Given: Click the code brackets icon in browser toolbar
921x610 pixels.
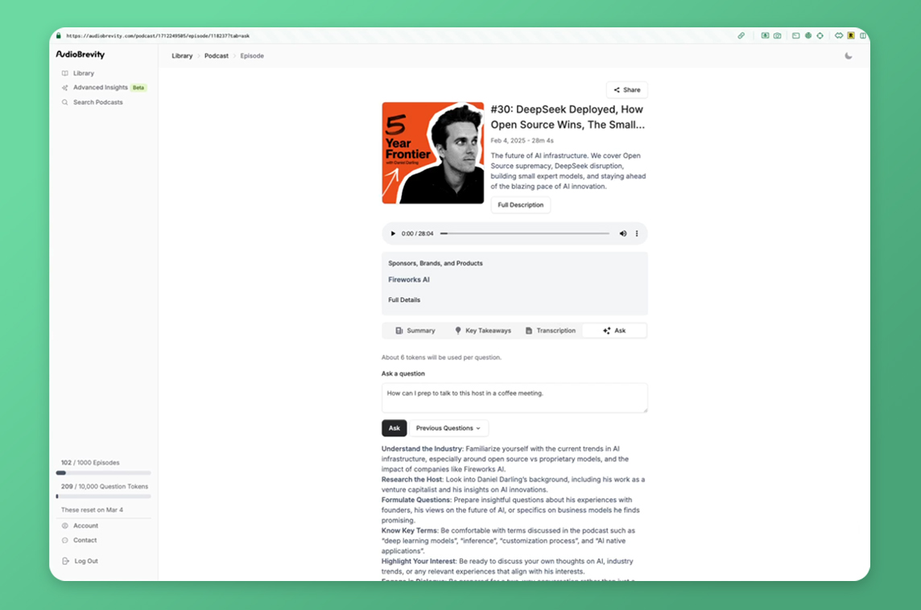Looking at the screenshot, I should coord(839,36).
